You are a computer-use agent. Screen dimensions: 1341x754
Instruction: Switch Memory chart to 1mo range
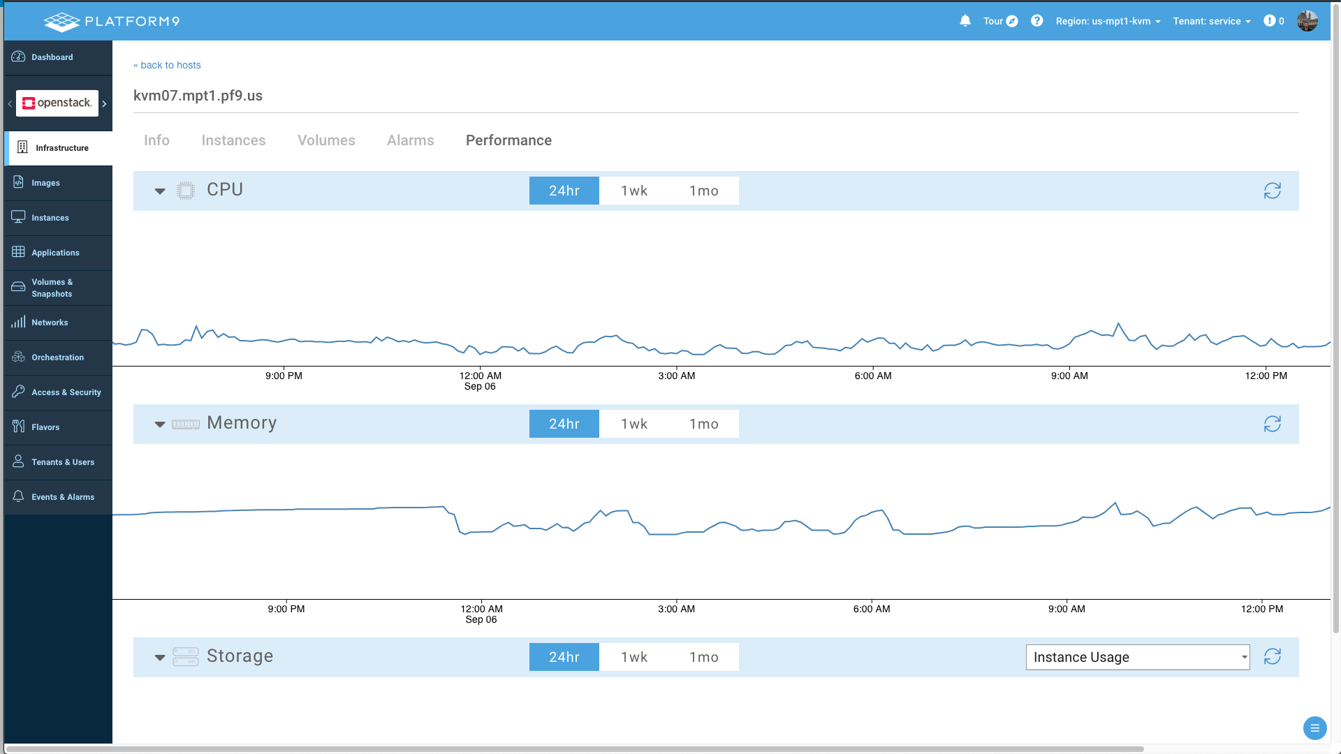click(x=703, y=424)
